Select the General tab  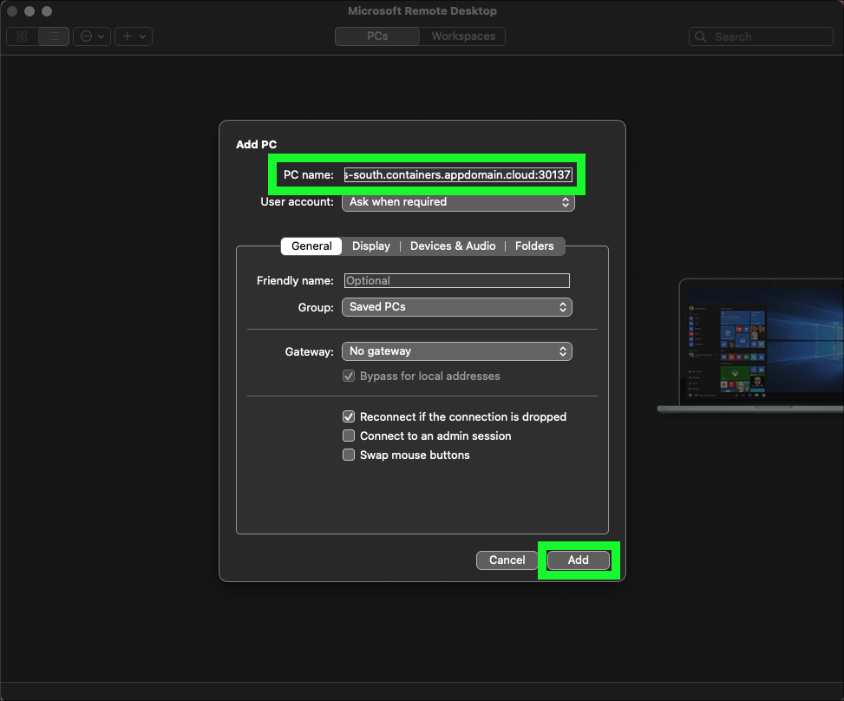point(311,246)
